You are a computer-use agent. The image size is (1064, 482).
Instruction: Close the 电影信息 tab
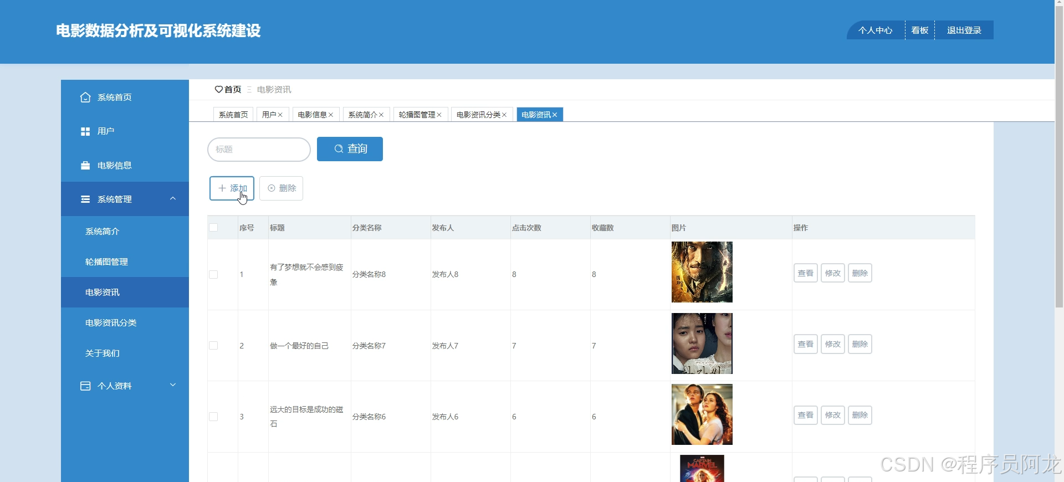pos(331,115)
